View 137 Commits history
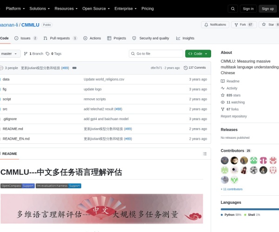The height and width of the screenshot is (232, 279). 195,68
